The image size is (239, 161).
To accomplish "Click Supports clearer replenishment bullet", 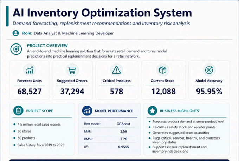I will coord(179,149).
